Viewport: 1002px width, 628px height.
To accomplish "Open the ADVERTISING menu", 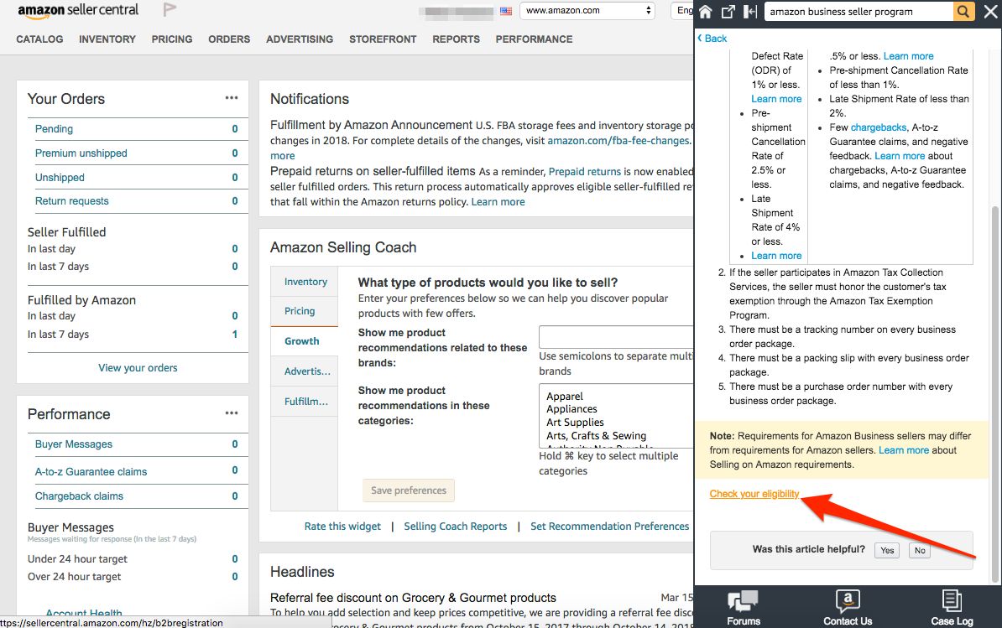I will point(300,39).
